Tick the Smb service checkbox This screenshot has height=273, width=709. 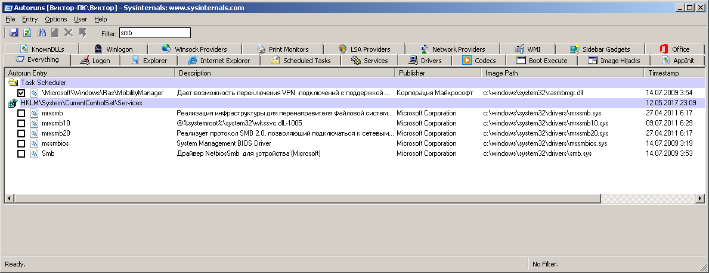[21, 153]
